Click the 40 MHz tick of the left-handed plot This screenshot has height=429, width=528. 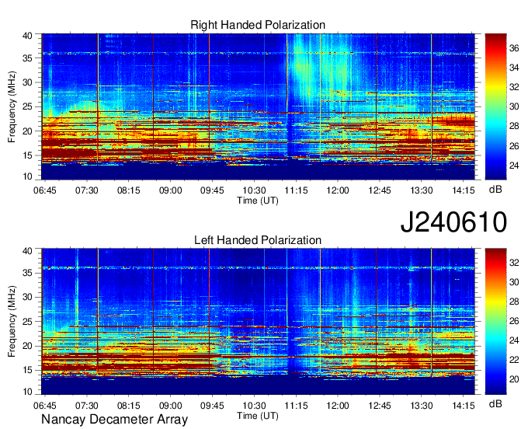click(27, 251)
